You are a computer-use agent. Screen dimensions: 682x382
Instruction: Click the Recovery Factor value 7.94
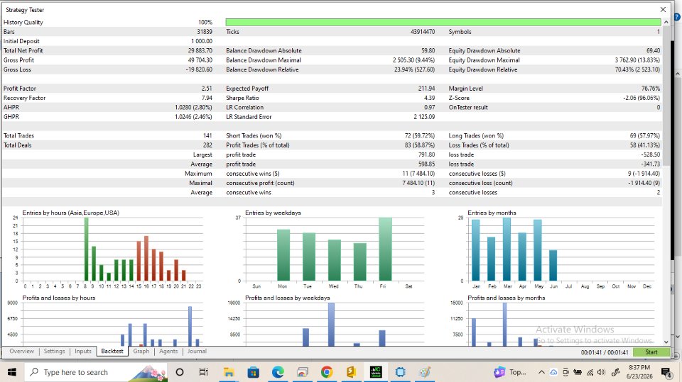pos(207,98)
